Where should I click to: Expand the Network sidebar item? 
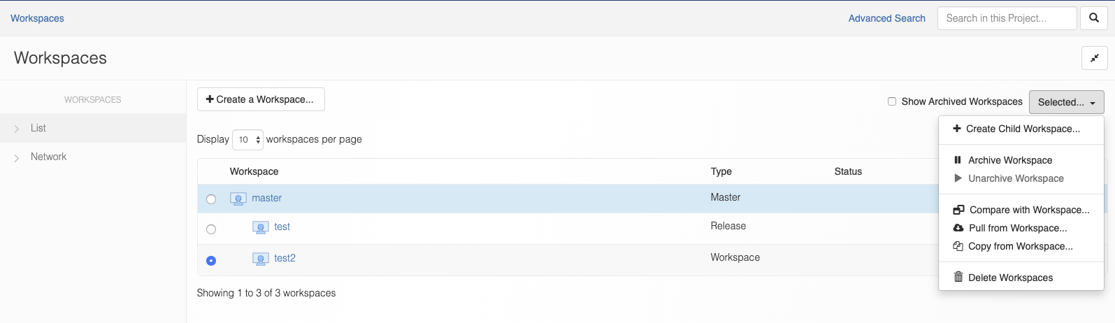click(x=48, y=157)
